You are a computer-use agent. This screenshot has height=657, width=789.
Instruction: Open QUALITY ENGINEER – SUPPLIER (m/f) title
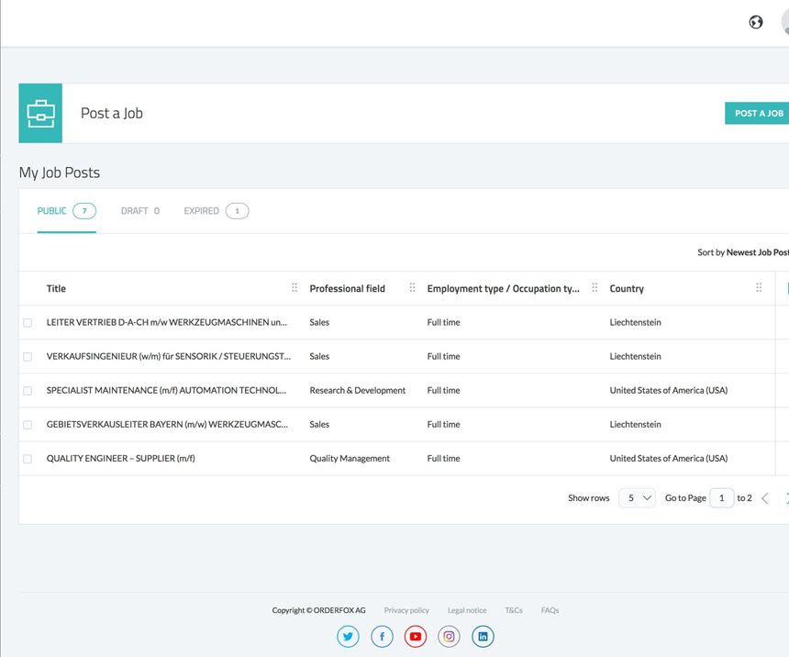[x=121, y=458]
